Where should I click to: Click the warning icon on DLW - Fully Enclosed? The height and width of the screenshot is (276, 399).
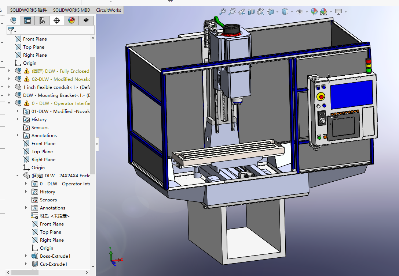27,71
